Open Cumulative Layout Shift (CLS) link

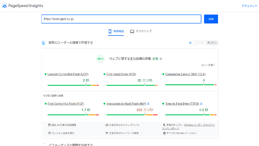[x=185, y=74]
